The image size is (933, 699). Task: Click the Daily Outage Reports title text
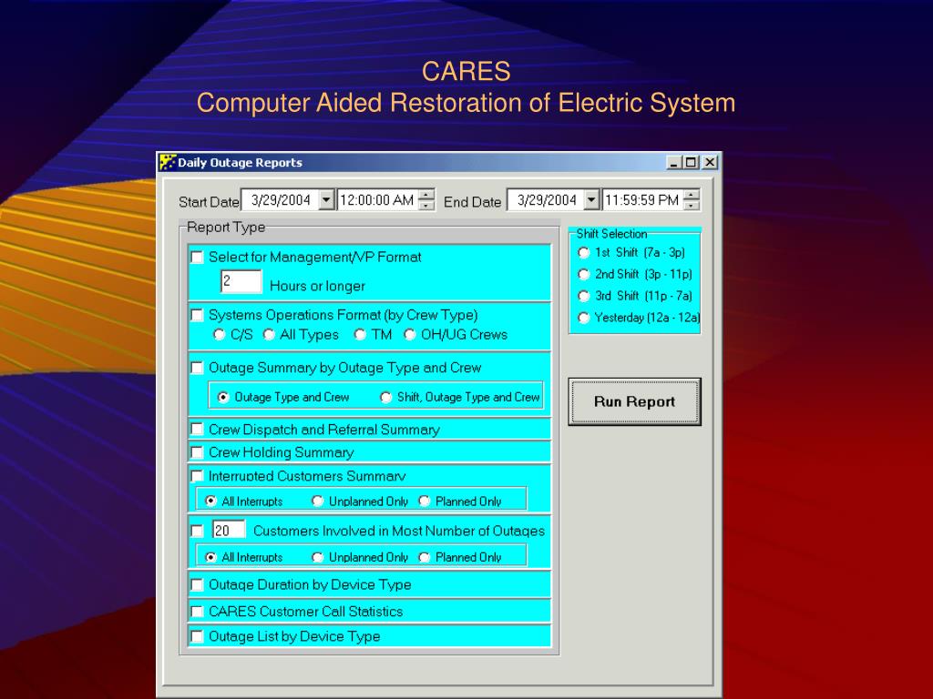point(240,162)
